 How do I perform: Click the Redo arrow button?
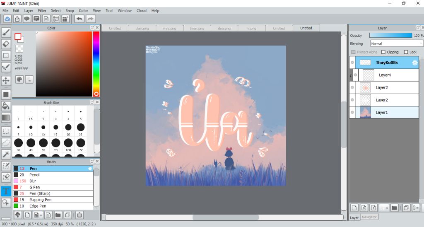click(91, 19)
